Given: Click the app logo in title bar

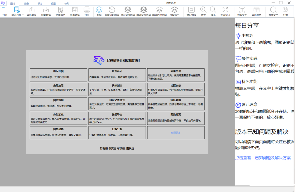Looking at the screenshot, I should 3,3.
